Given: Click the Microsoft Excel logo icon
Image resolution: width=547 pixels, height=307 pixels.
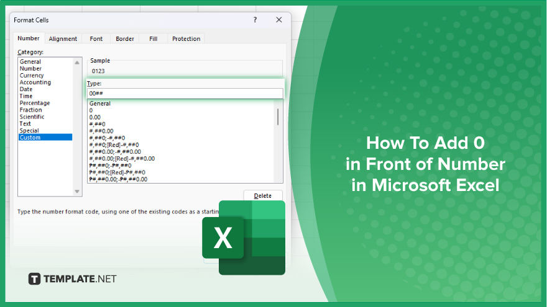Looking at the screenshot, I should 244,238.
